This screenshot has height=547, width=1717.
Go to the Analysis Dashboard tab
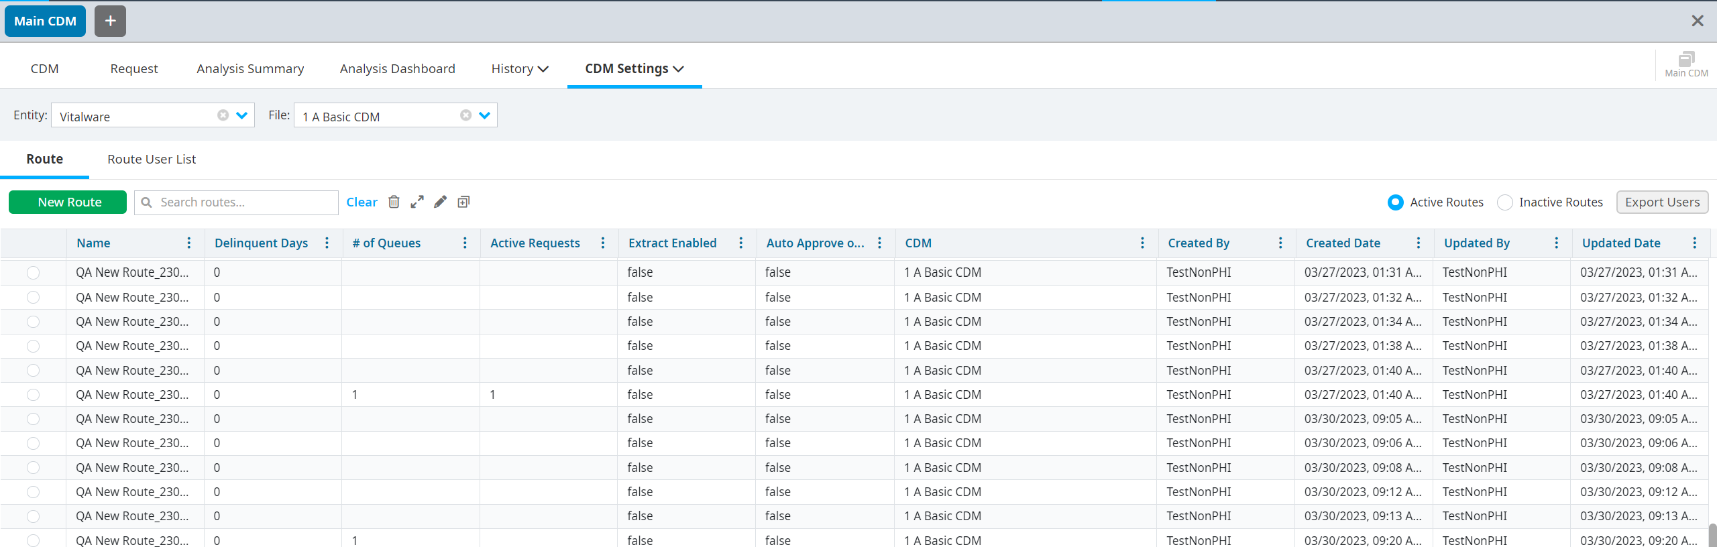397,68
